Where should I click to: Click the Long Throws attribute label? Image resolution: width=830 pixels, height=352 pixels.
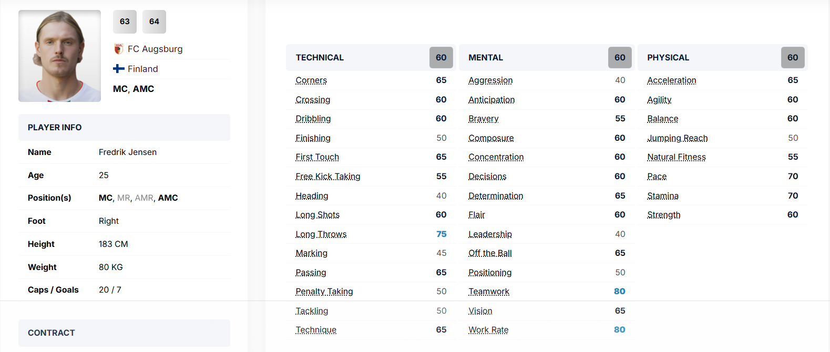pyautogui.click(x=321, y=234)
